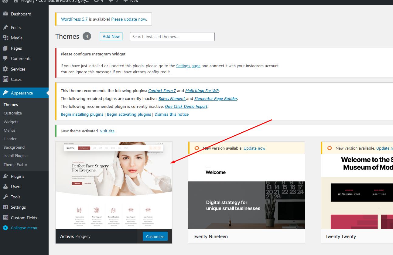This screenshot has width=393, height=255.
Task: Click the Plugins plug icon
Action: 5,176
